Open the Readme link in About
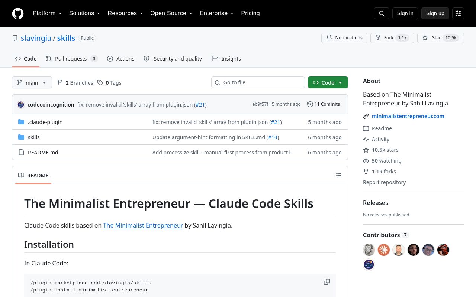Image resolution: width=476 pixels, height=297 pixels. coord(377,128)
